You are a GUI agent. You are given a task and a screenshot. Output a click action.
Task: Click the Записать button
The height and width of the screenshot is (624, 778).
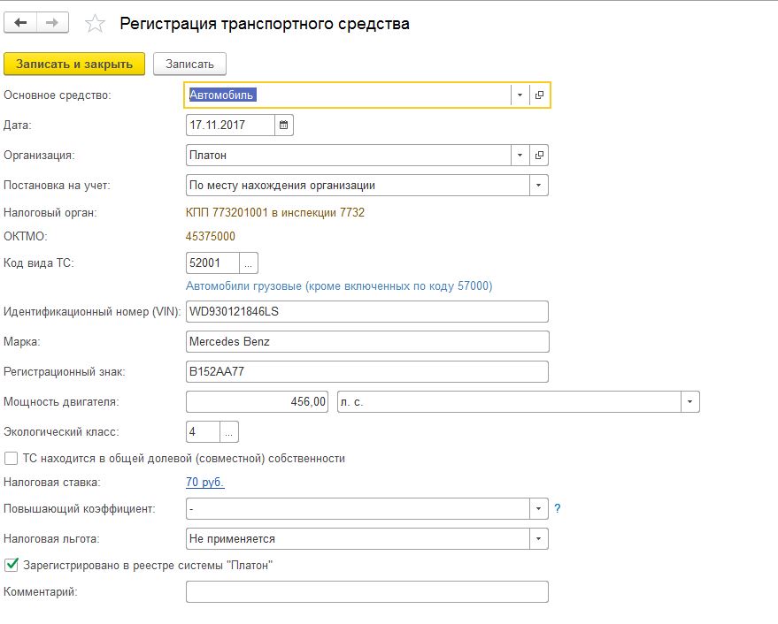click(x=189, y=64)
